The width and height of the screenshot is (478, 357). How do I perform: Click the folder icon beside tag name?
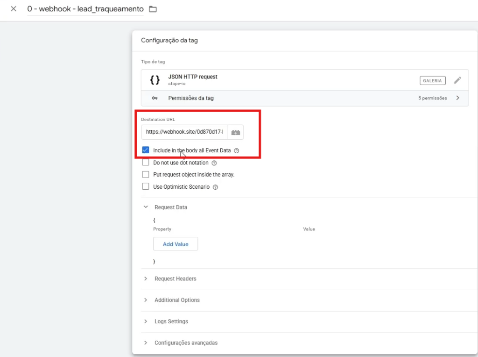click(153, 9)
